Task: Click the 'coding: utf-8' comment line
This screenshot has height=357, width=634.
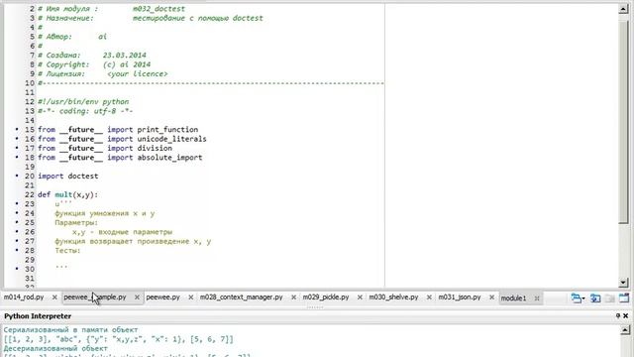Action: tap(85, 111)
